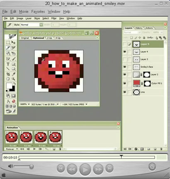The width and height of the screenshot is (170, 179).
Task: Delete the selected animation frame
Action: click(x=60, y=149)
